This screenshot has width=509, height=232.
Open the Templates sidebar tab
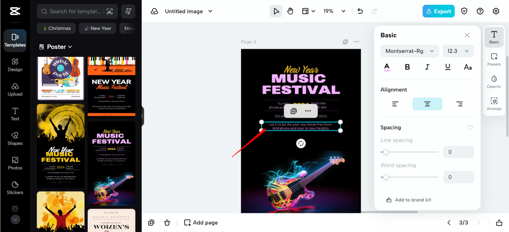click(x=15, y=41)
